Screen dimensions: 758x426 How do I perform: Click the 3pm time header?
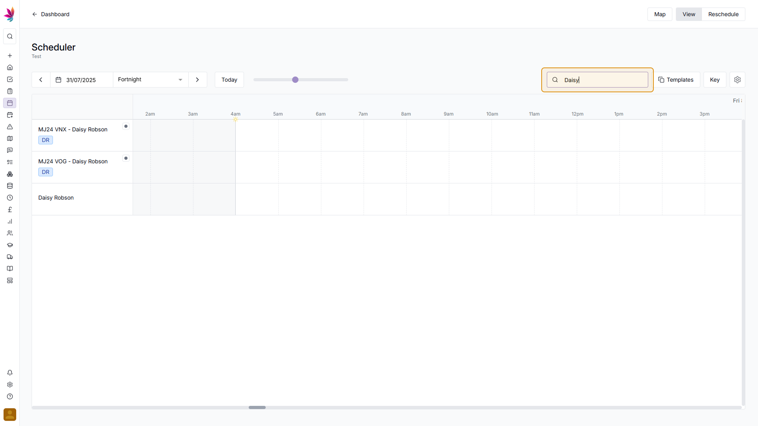tap(704, 114)
